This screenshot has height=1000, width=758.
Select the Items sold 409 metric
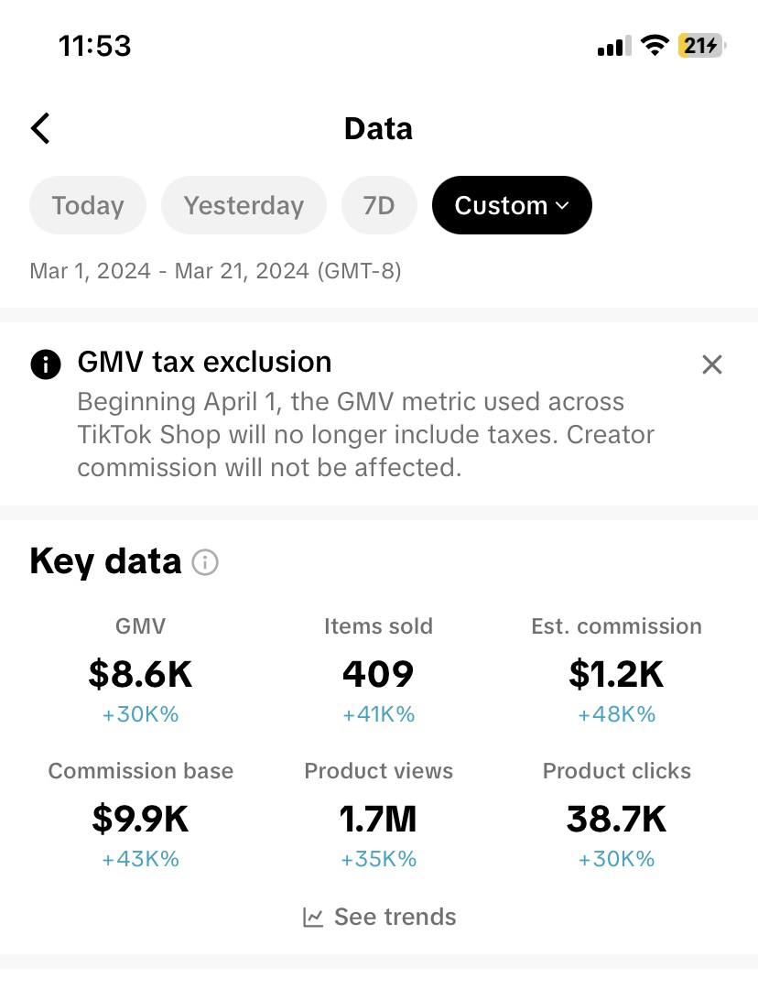378,674
